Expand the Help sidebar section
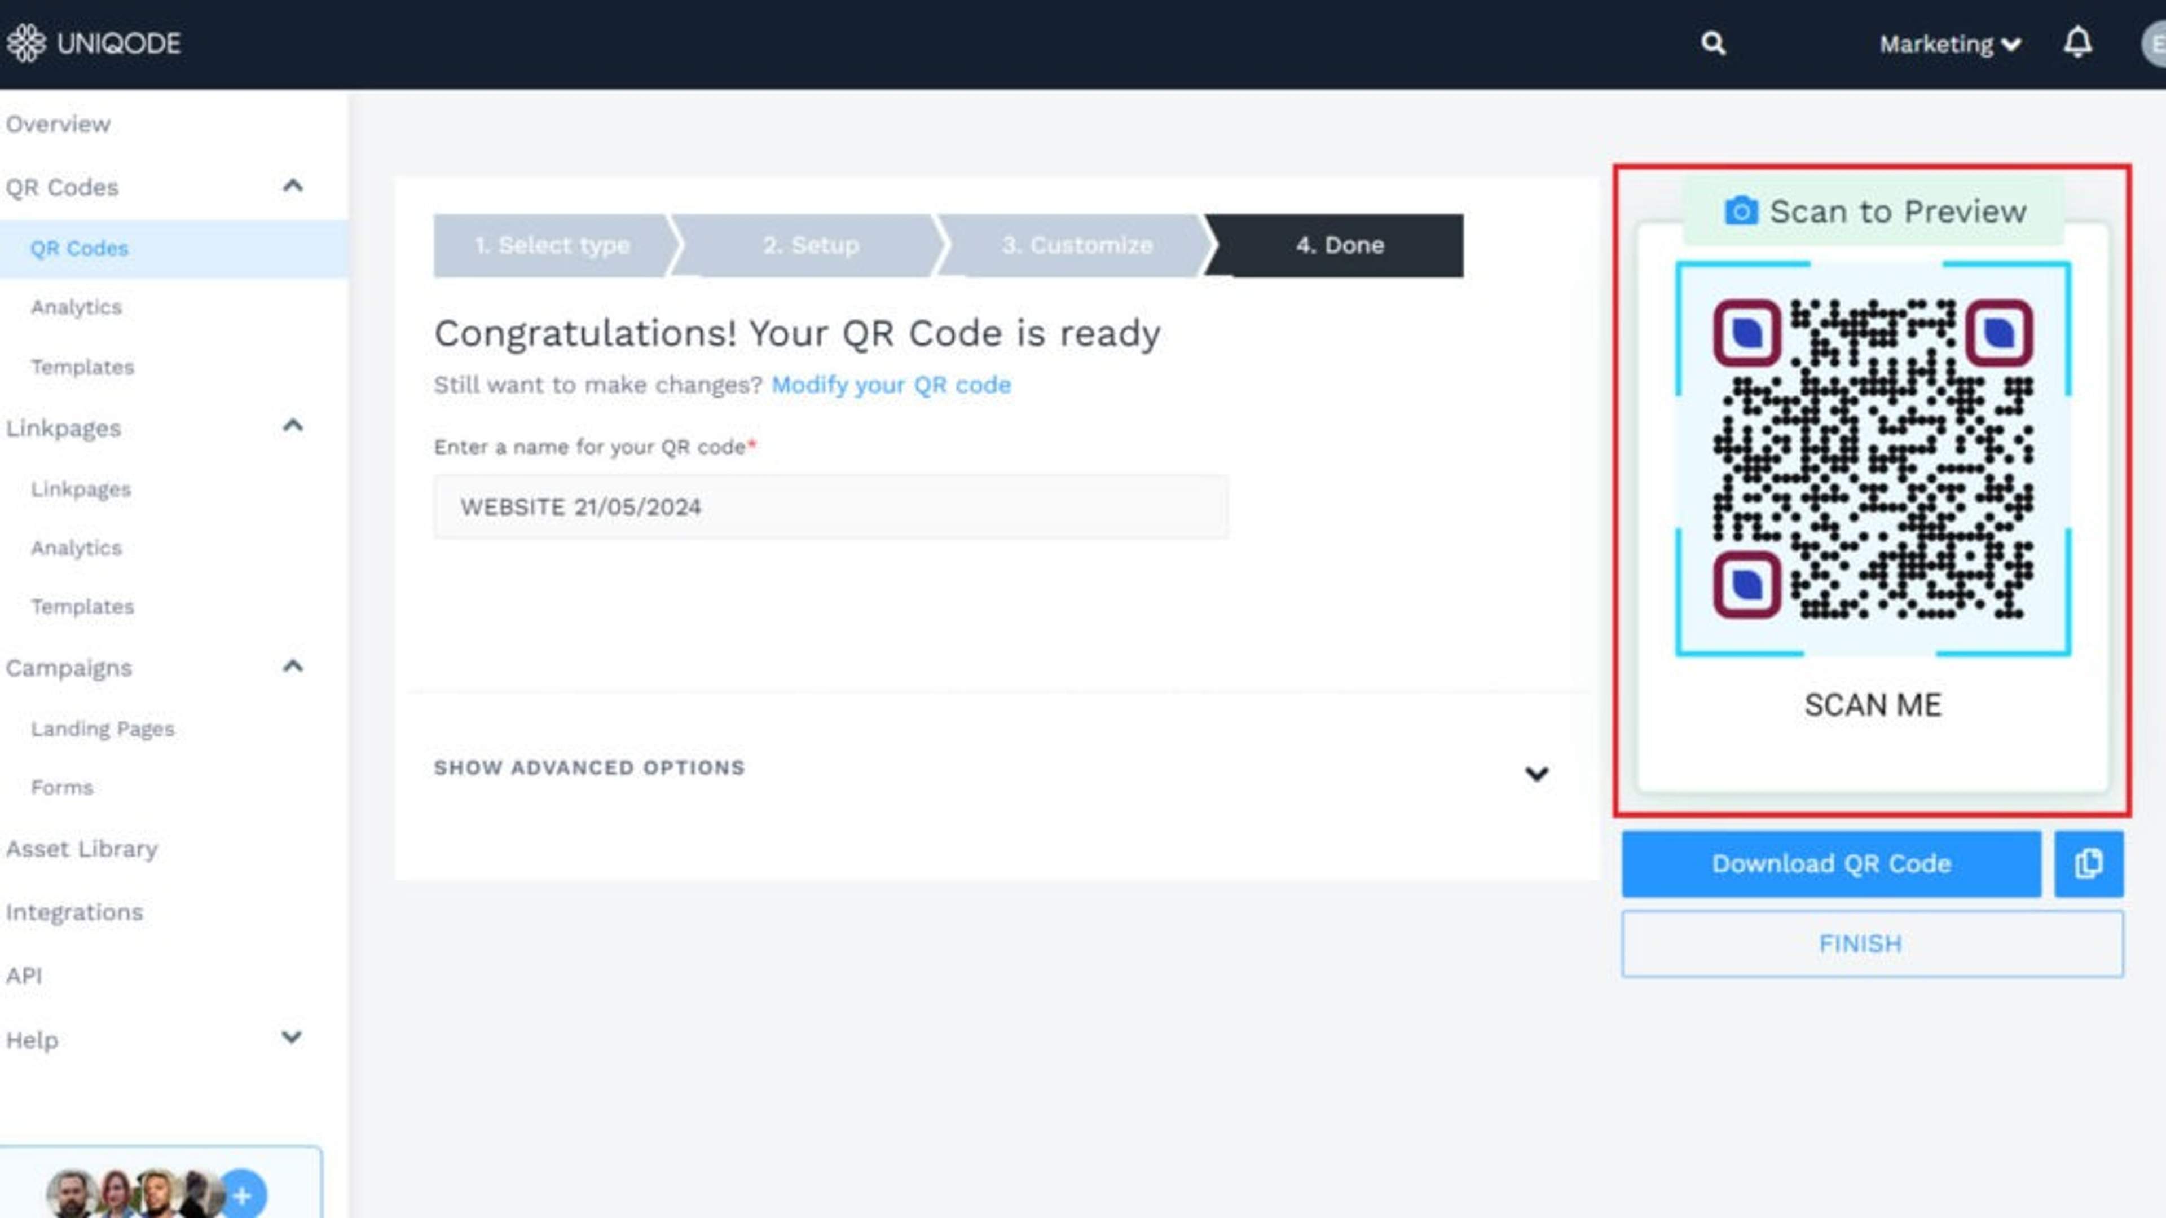The height and width of the screenshot is (1218, 2166). click(x=291, y=1038)
